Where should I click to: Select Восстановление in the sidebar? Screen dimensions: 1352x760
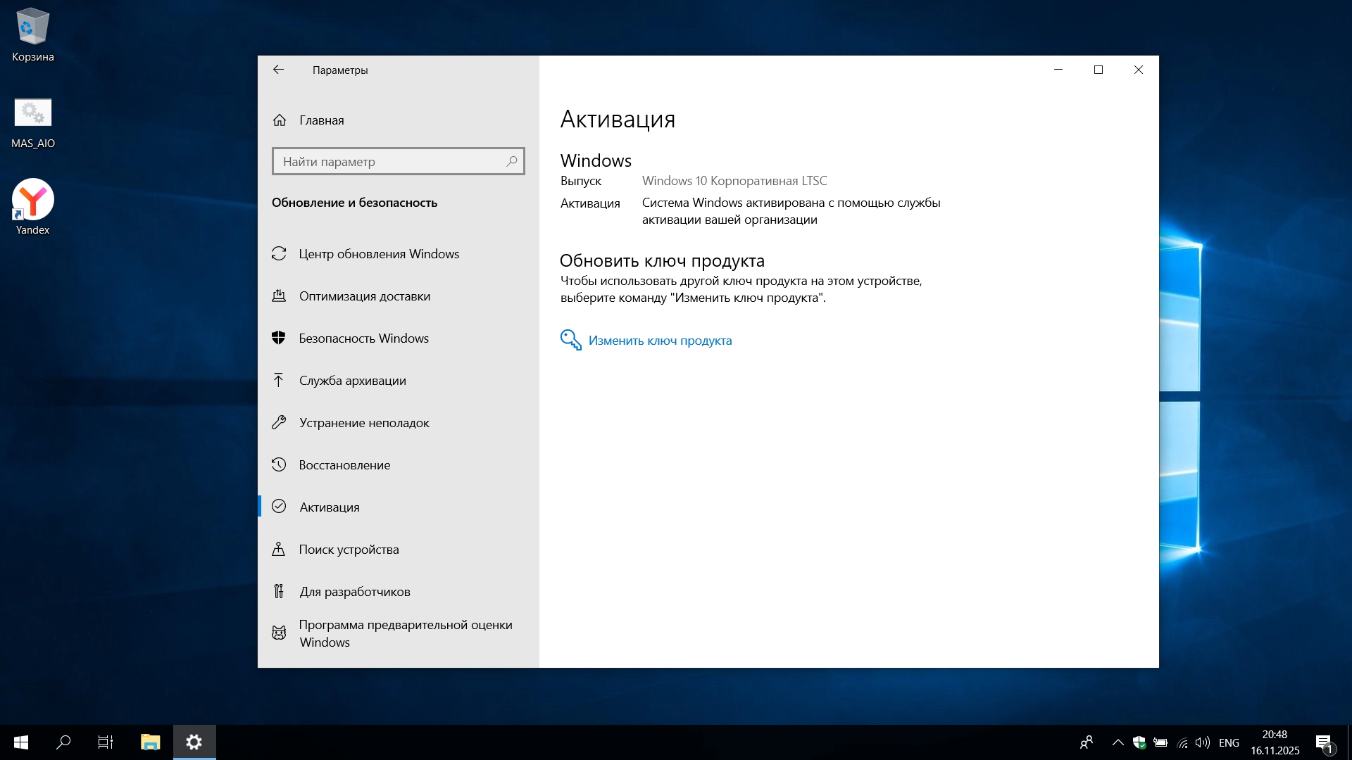(x=344, y=465)
